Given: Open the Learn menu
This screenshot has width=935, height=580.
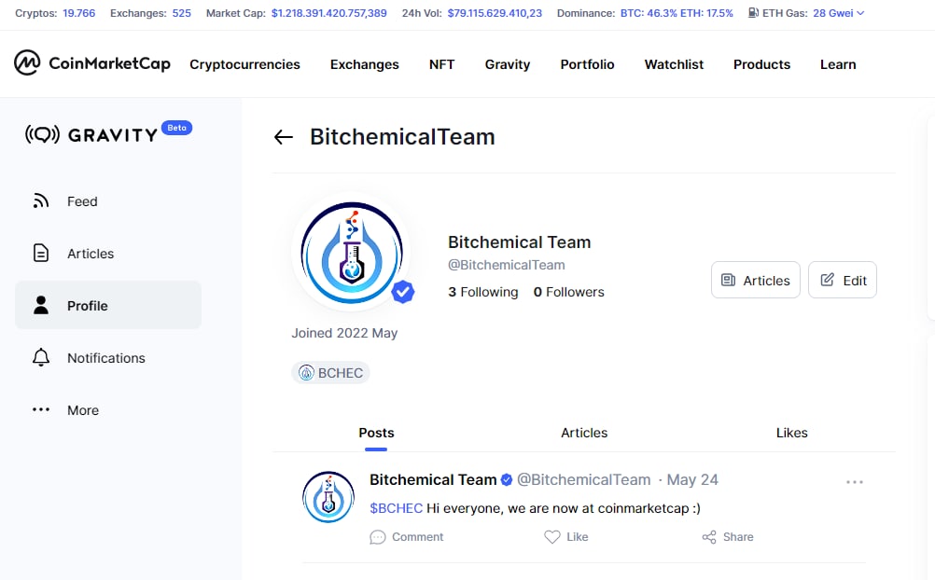Looking at the screenshot, I should pyautogui.click(x=838, y=64).
